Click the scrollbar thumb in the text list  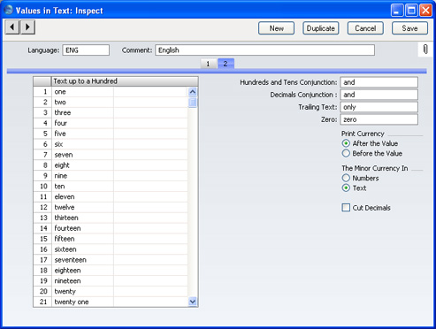pos(193,103)
